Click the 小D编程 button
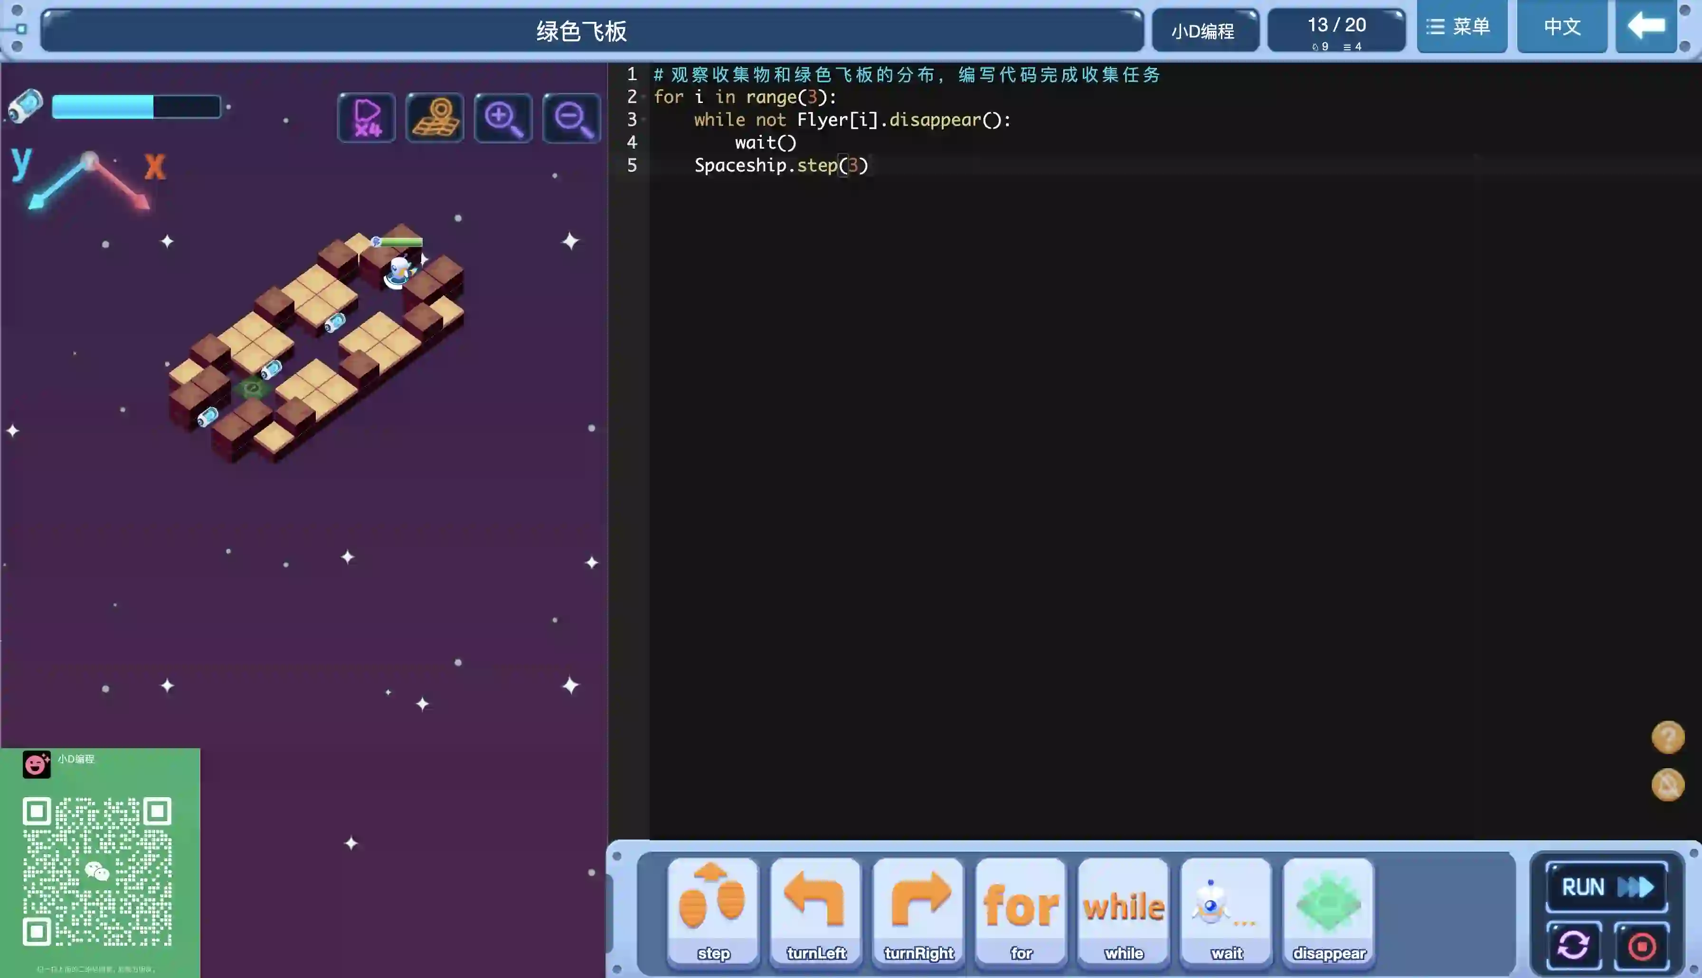This screenshot has height=978, width=1702. [1204, 31]
